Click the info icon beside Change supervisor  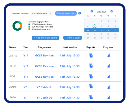point(79,13)
